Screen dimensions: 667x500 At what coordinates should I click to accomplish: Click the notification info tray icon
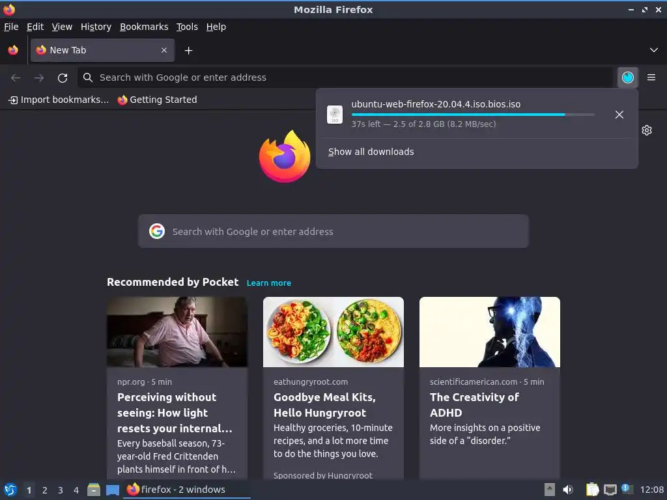click(x=627, y=489)
